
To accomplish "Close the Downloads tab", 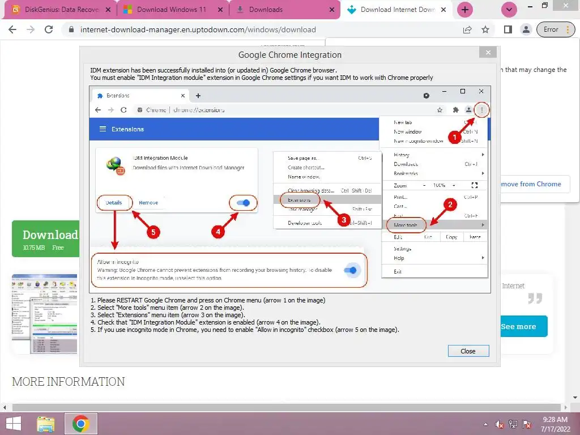I will [x=332, y=10].
